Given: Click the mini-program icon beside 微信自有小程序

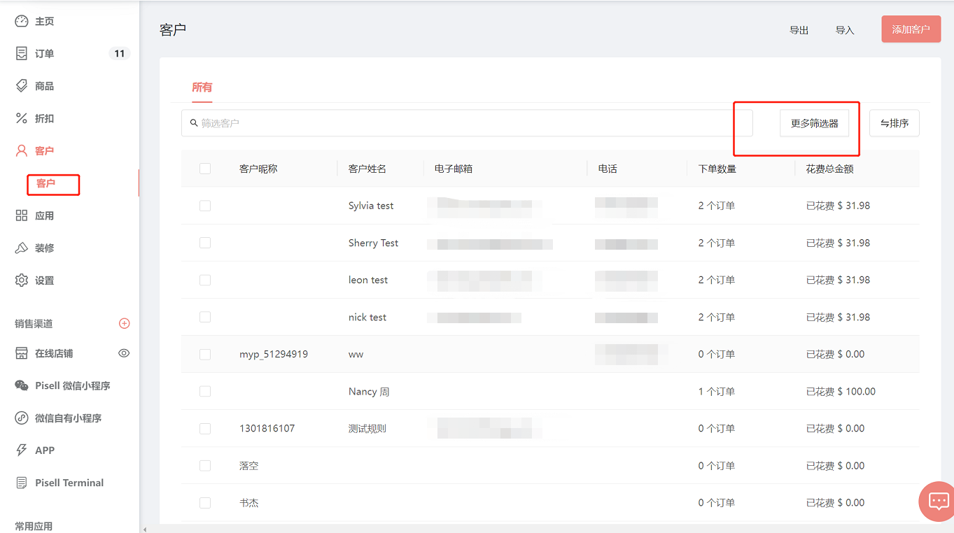Looking at the screenshot, I should 22,418.
